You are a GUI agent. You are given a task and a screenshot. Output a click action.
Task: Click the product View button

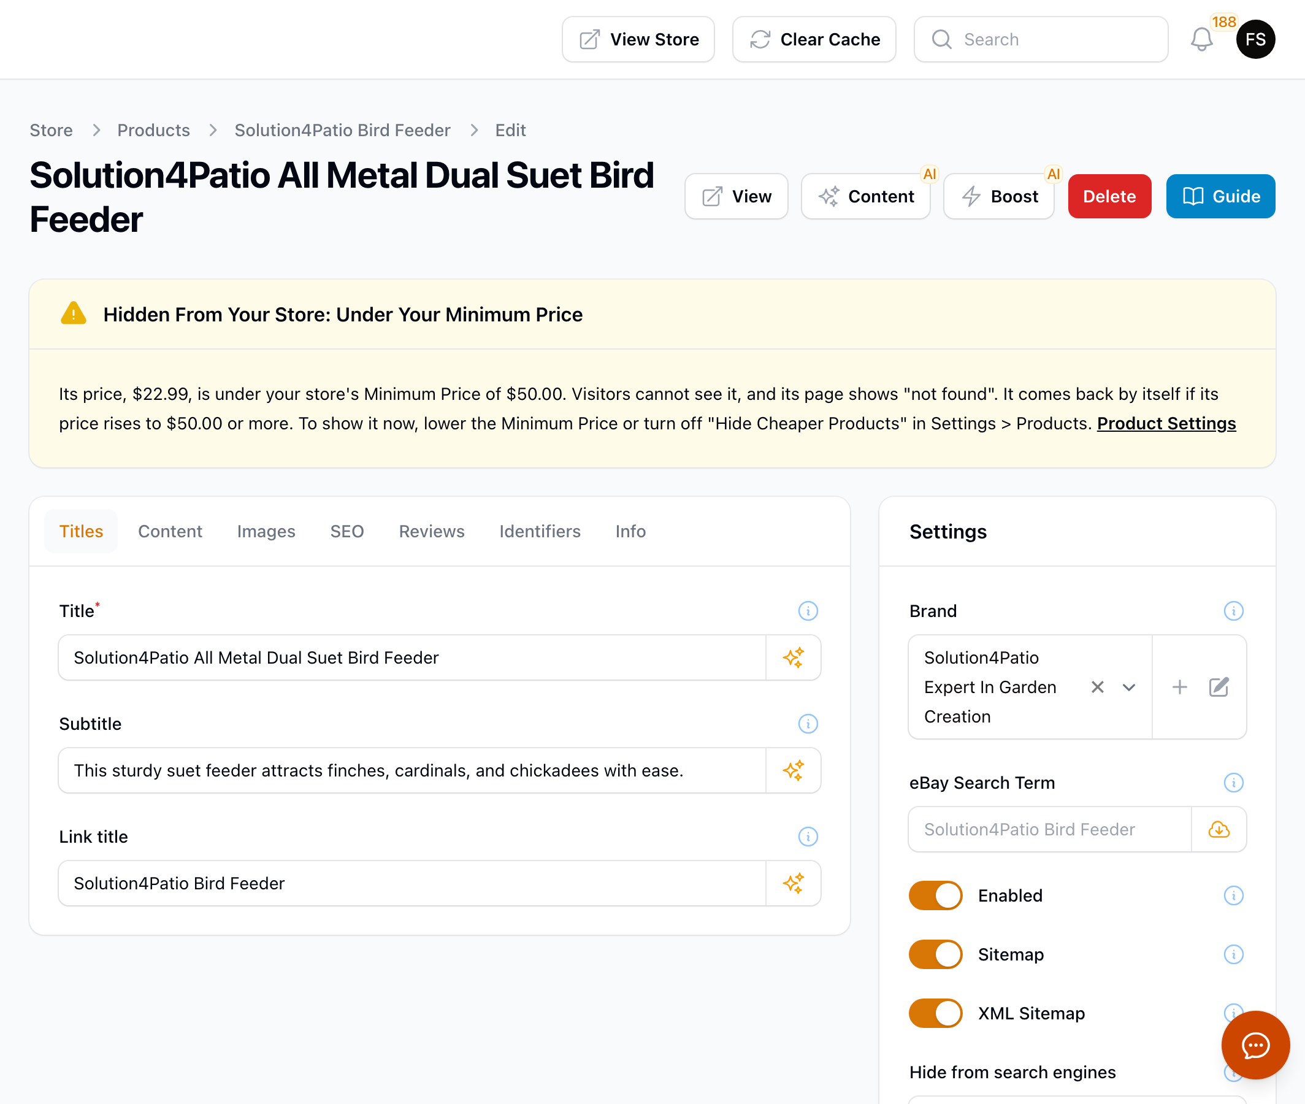(x=737, y=196)
